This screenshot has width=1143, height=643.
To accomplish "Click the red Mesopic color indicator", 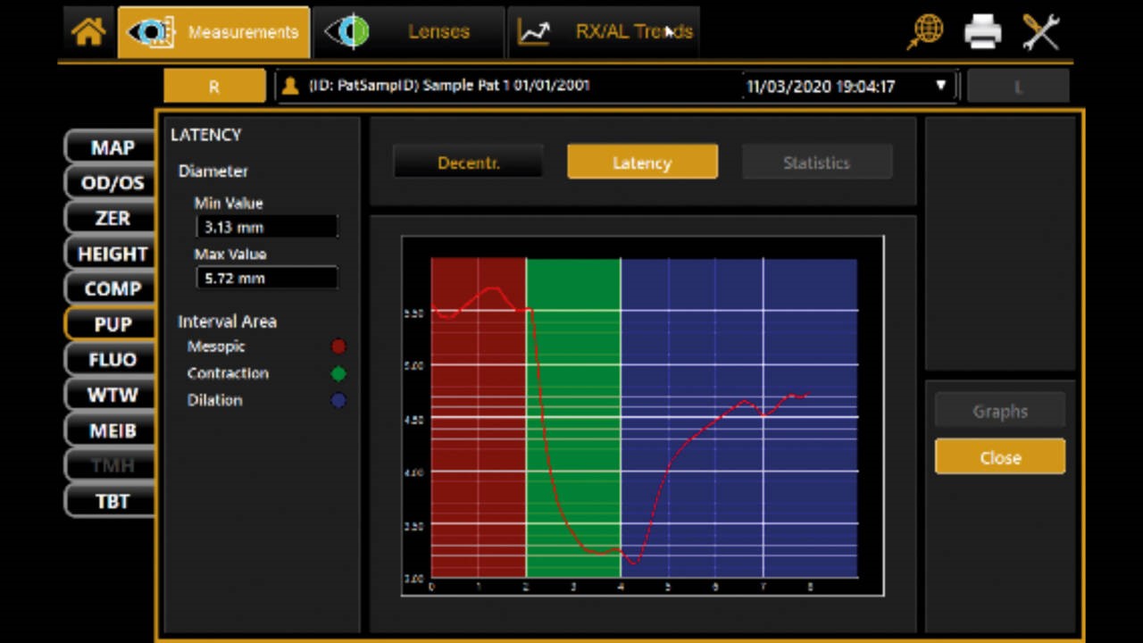I will click(x=338, y=347).
